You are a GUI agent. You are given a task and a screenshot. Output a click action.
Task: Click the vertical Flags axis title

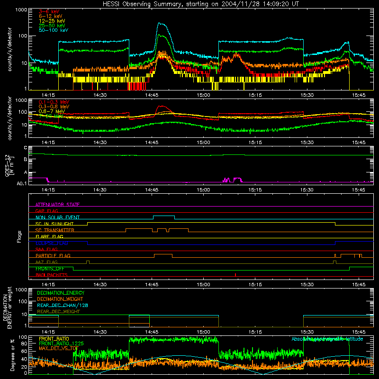(19, 236)
